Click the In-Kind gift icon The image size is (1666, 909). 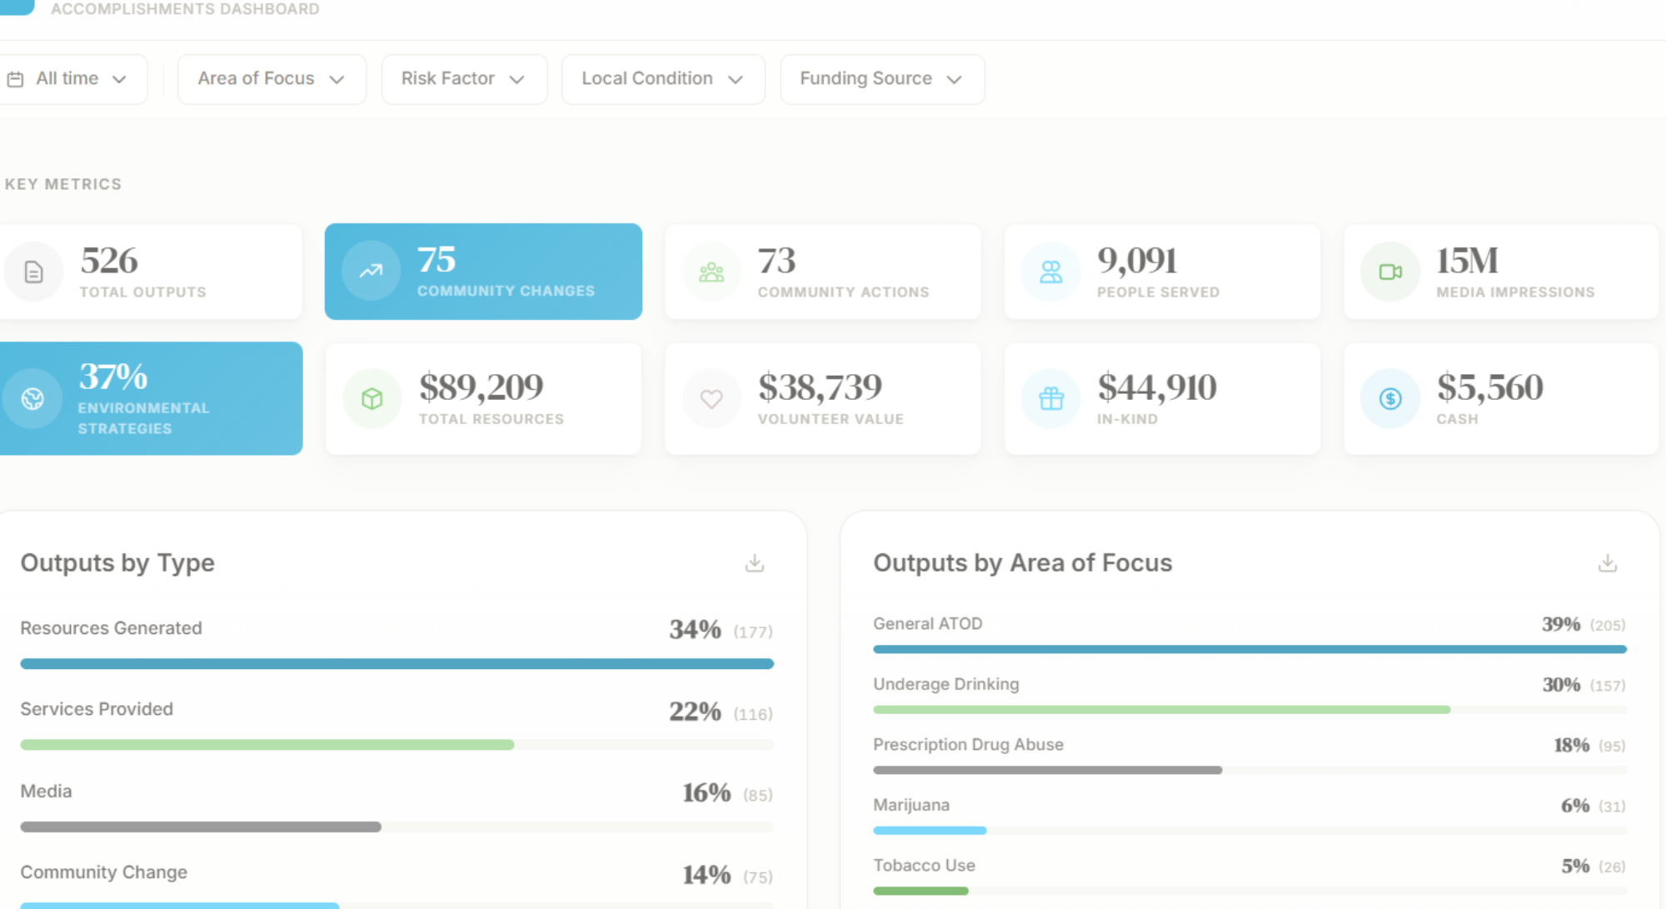[x=1051, y=399]
